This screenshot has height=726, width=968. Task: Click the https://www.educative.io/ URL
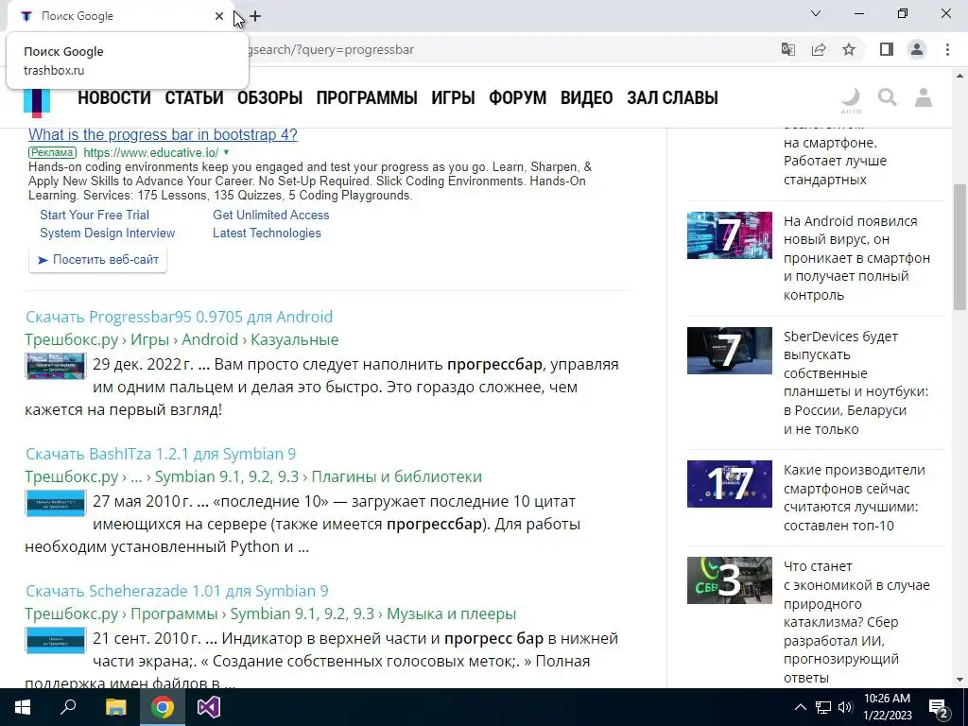coord(150,152)
